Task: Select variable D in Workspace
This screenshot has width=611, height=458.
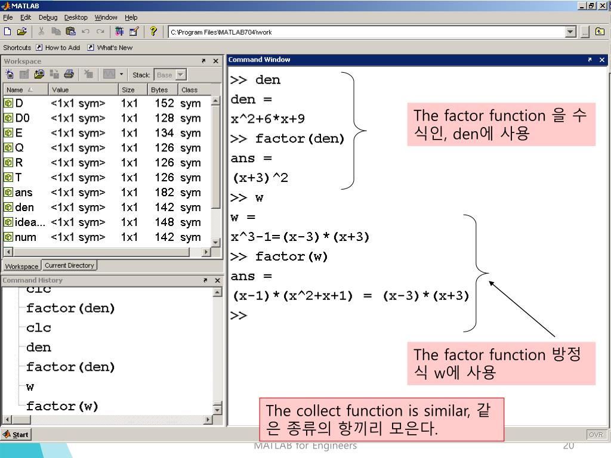Action: [x=107, y=103]
